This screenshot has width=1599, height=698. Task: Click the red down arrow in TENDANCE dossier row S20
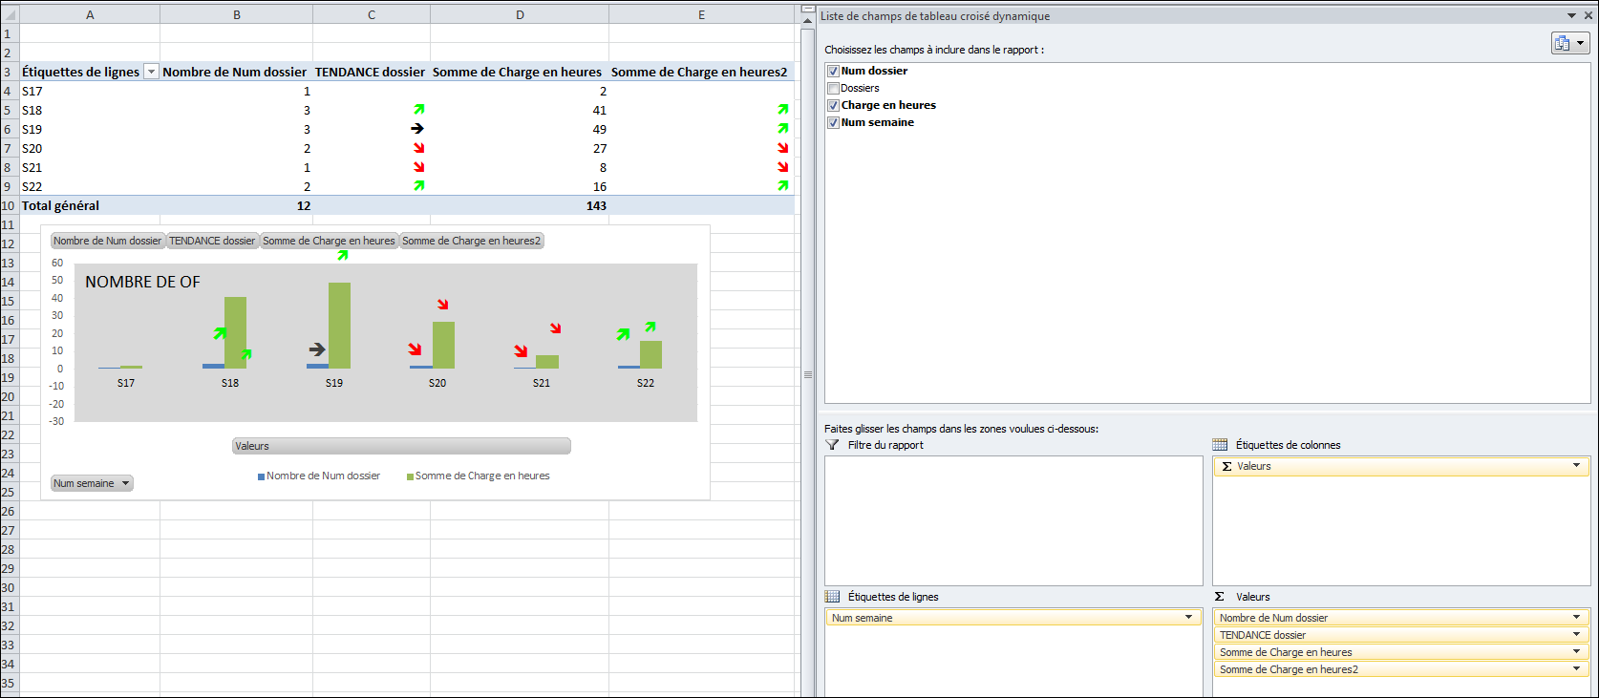click(x=418, y=148)
